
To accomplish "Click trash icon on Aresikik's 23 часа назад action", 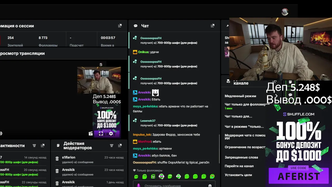I will pyautogui.click(x=57, y=171).
